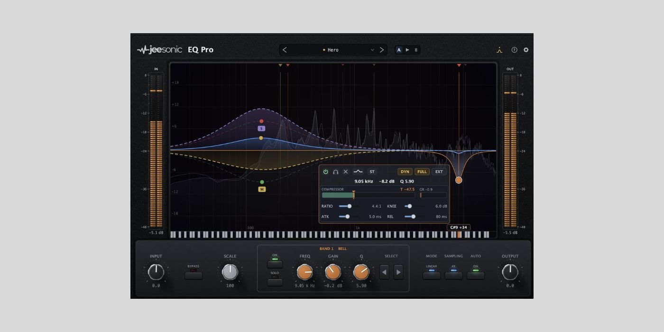Open the settings gear icon
The height and width of the screenshot is (332, 664).
coord(526,50)
